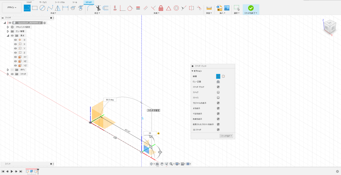The image size is (341, 175).
Task: Open the スケッチを終了 toolbar dropdown
Action: pos(251,13)
